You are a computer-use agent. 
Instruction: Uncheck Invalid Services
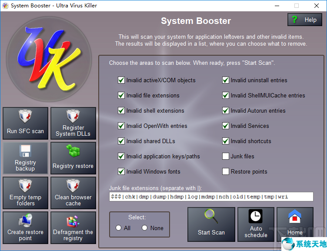click(x=226, y=126)
